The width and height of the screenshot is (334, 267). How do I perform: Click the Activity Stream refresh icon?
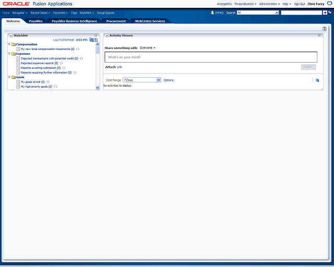pyautogui.click(x=317, y=80)
